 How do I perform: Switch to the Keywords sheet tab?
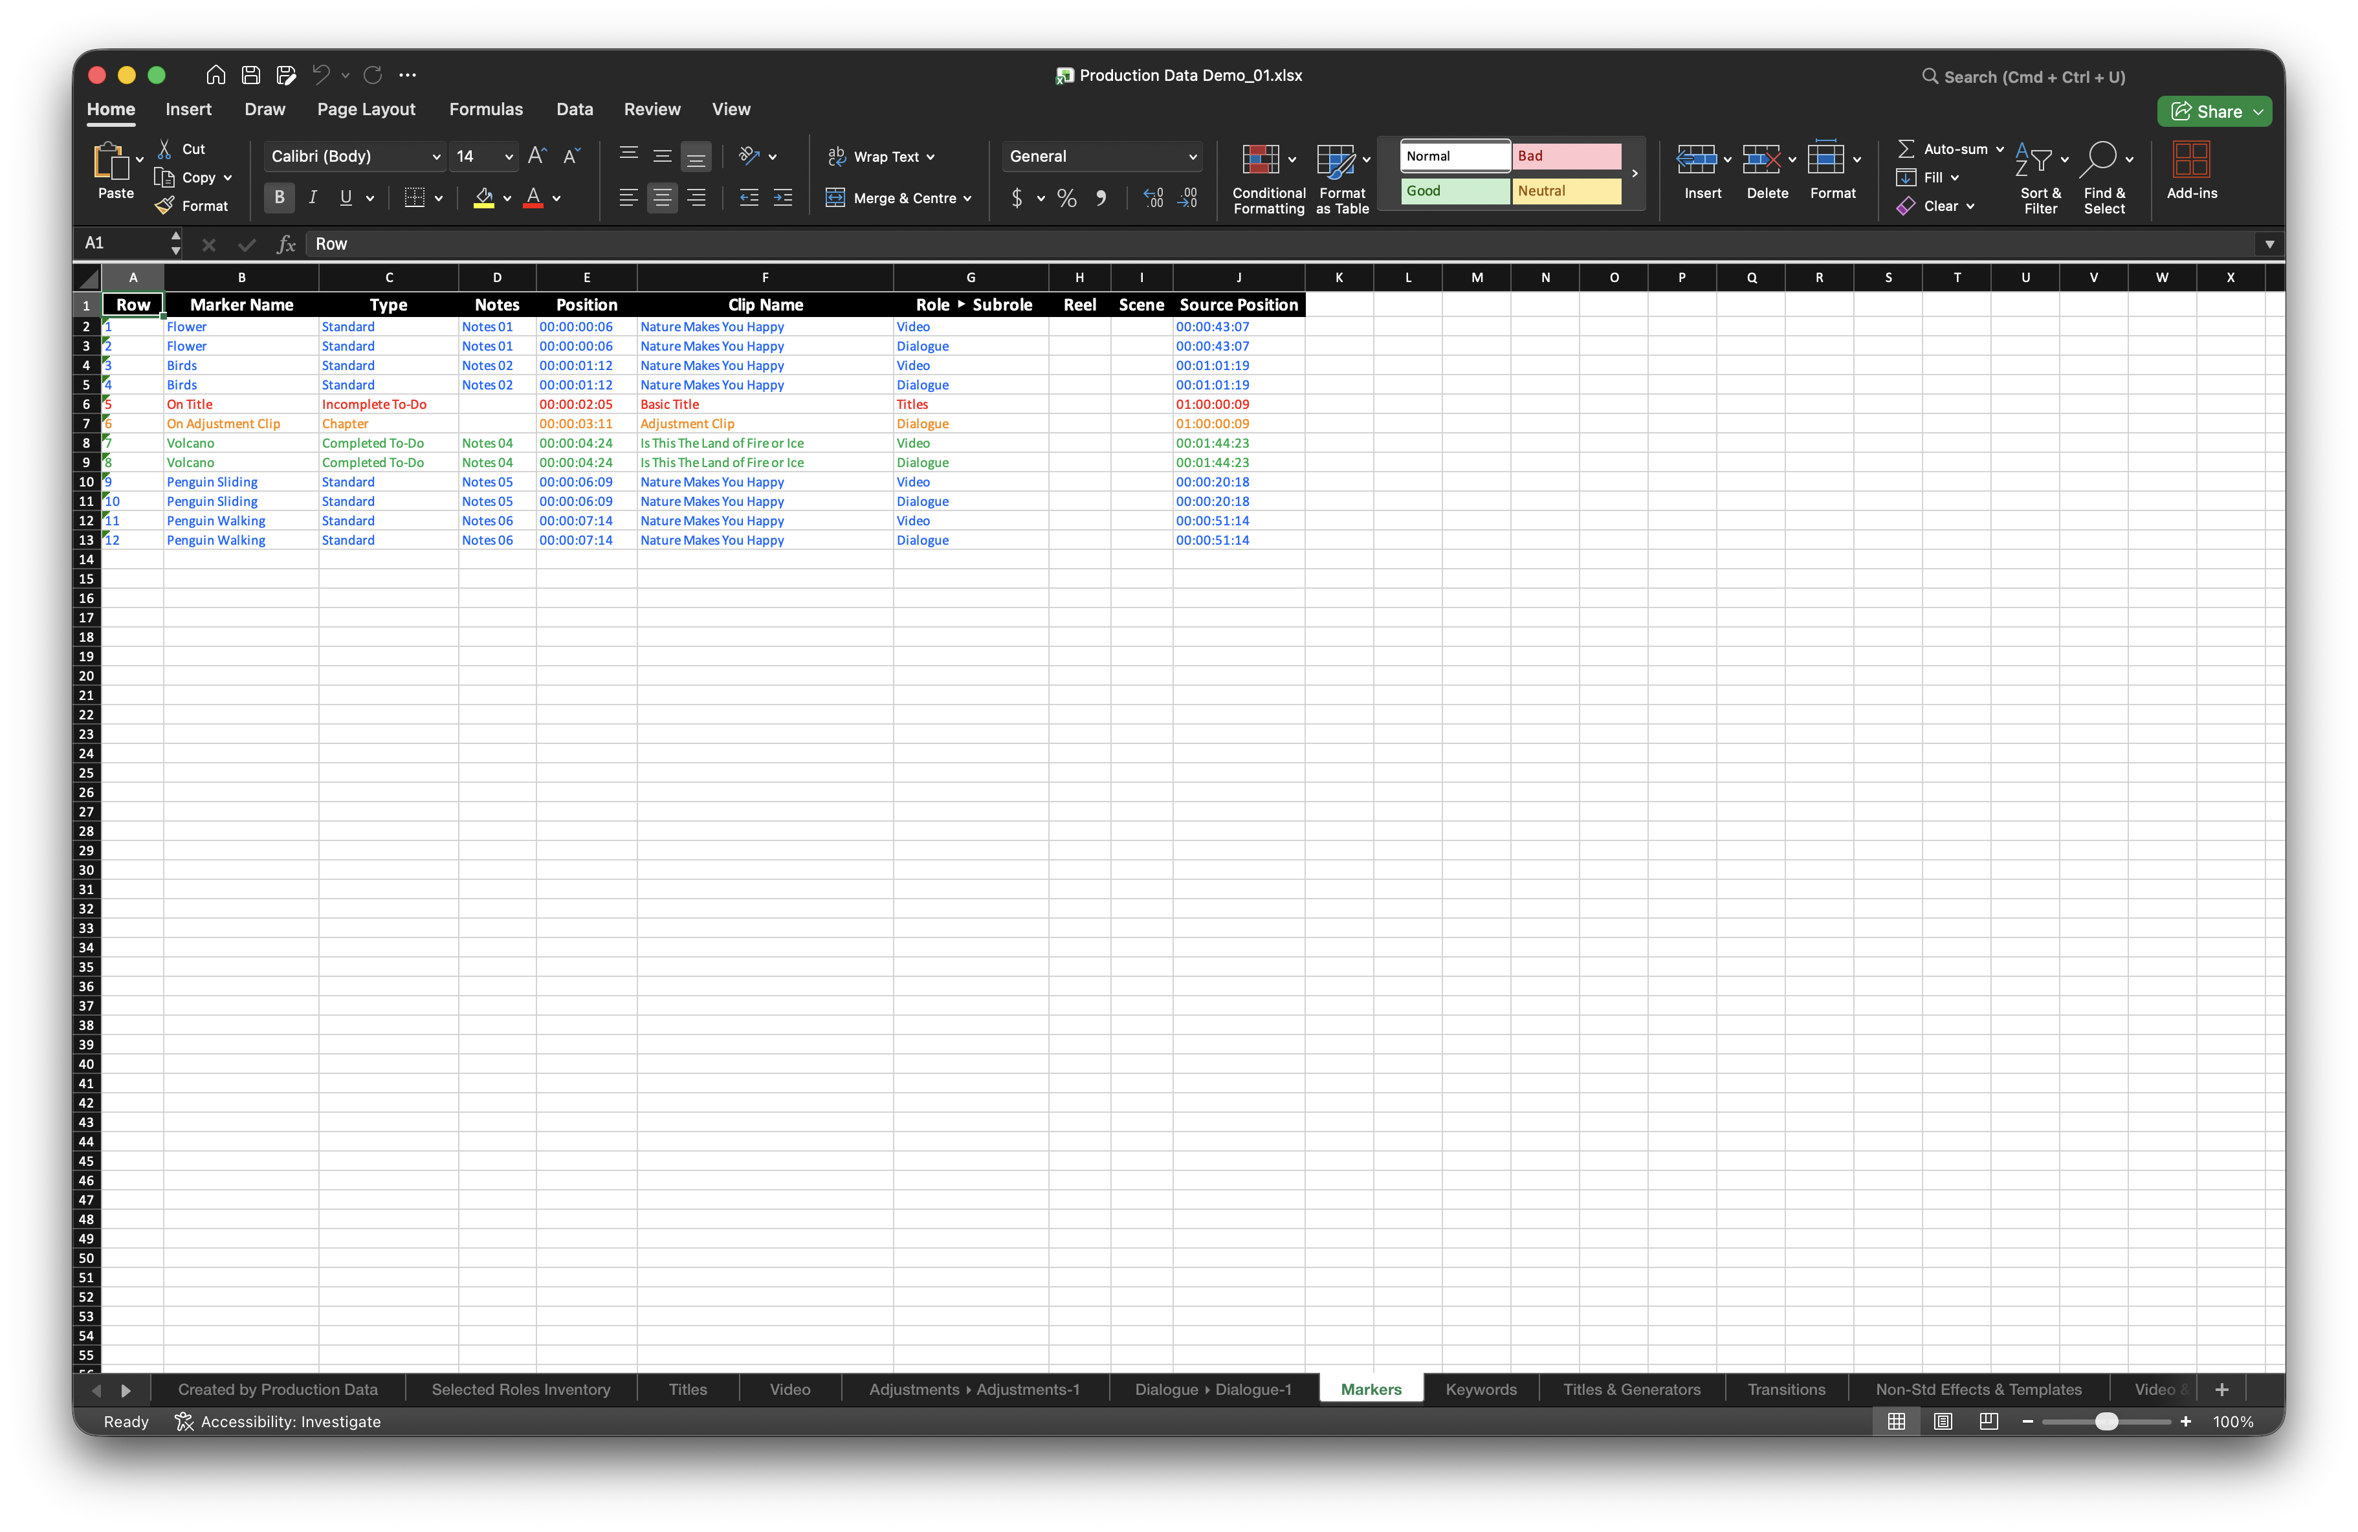tap(1480, 1390)
